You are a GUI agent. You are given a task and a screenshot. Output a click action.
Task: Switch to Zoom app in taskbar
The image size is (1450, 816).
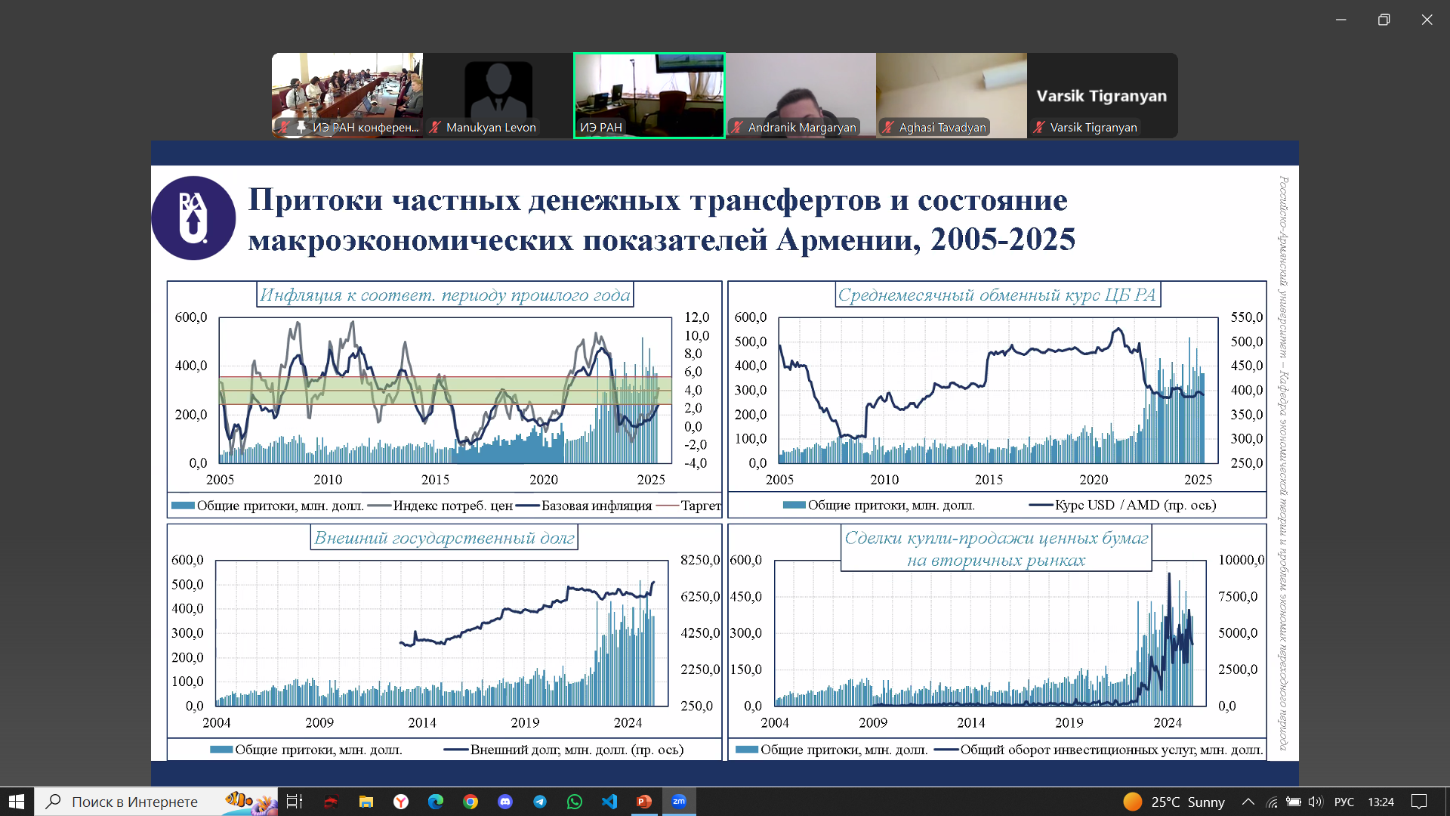[x=679, y=802]
